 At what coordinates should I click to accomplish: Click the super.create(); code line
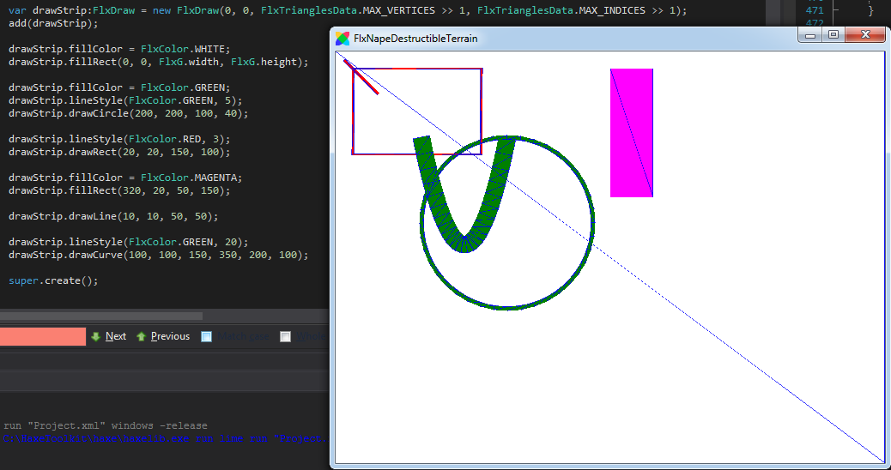coord(53,281)
